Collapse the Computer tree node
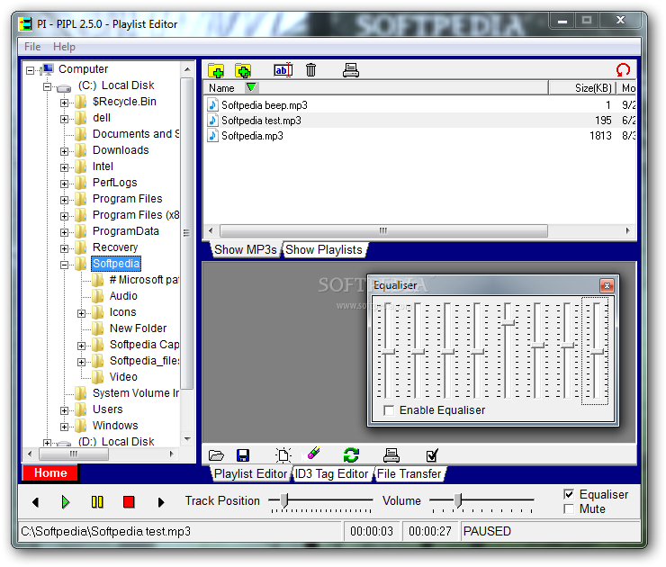 click(x=31, y=70)
